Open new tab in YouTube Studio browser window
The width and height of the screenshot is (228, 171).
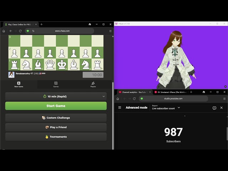[191, 92]
